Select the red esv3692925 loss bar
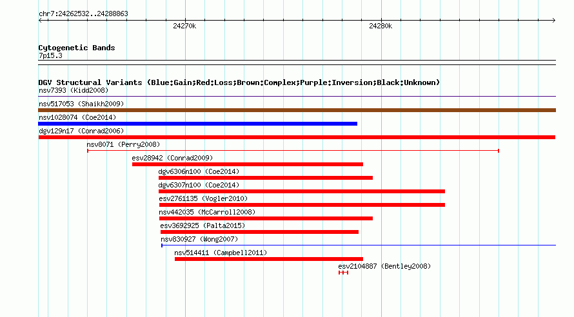574x317 pixels. [x=259, y=232]
